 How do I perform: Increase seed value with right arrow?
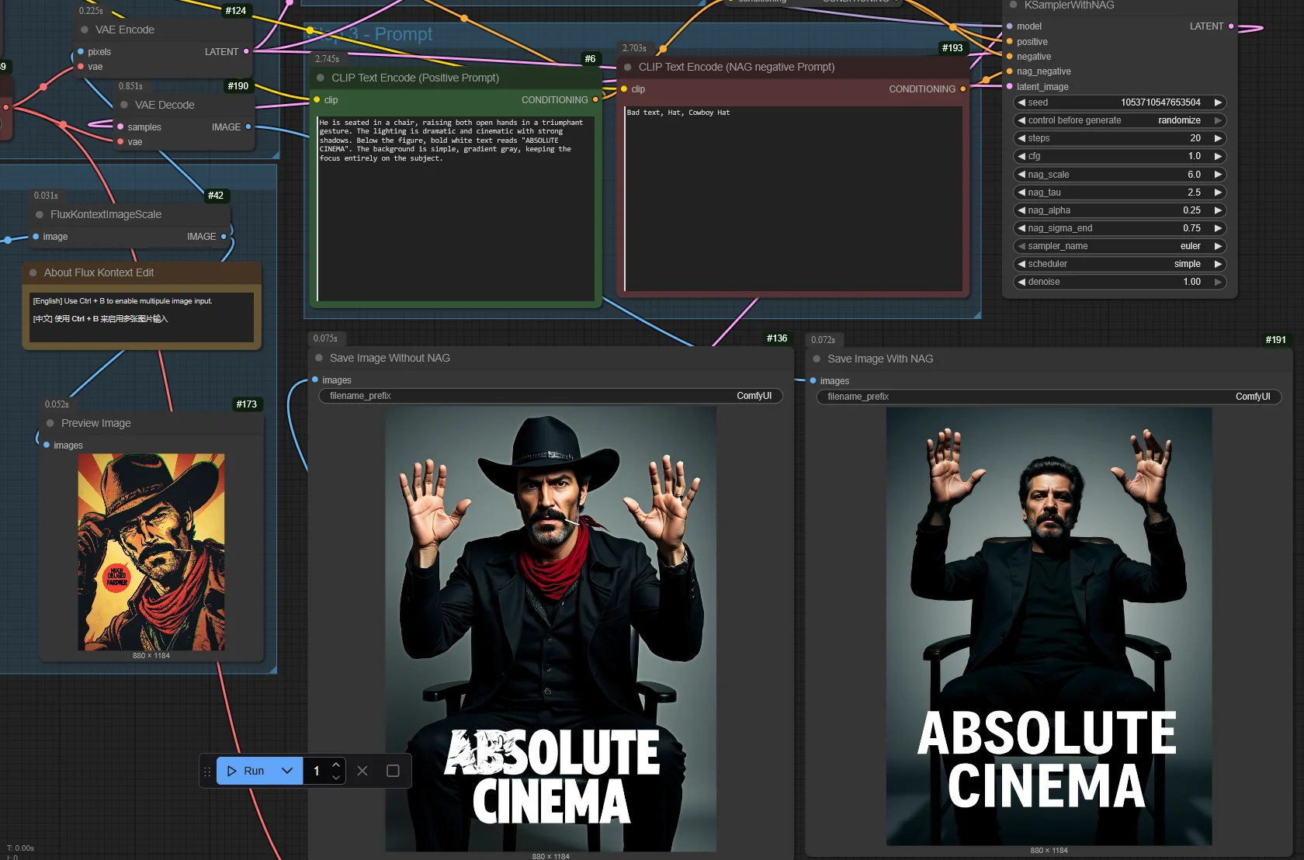[x=1218, y=102]
